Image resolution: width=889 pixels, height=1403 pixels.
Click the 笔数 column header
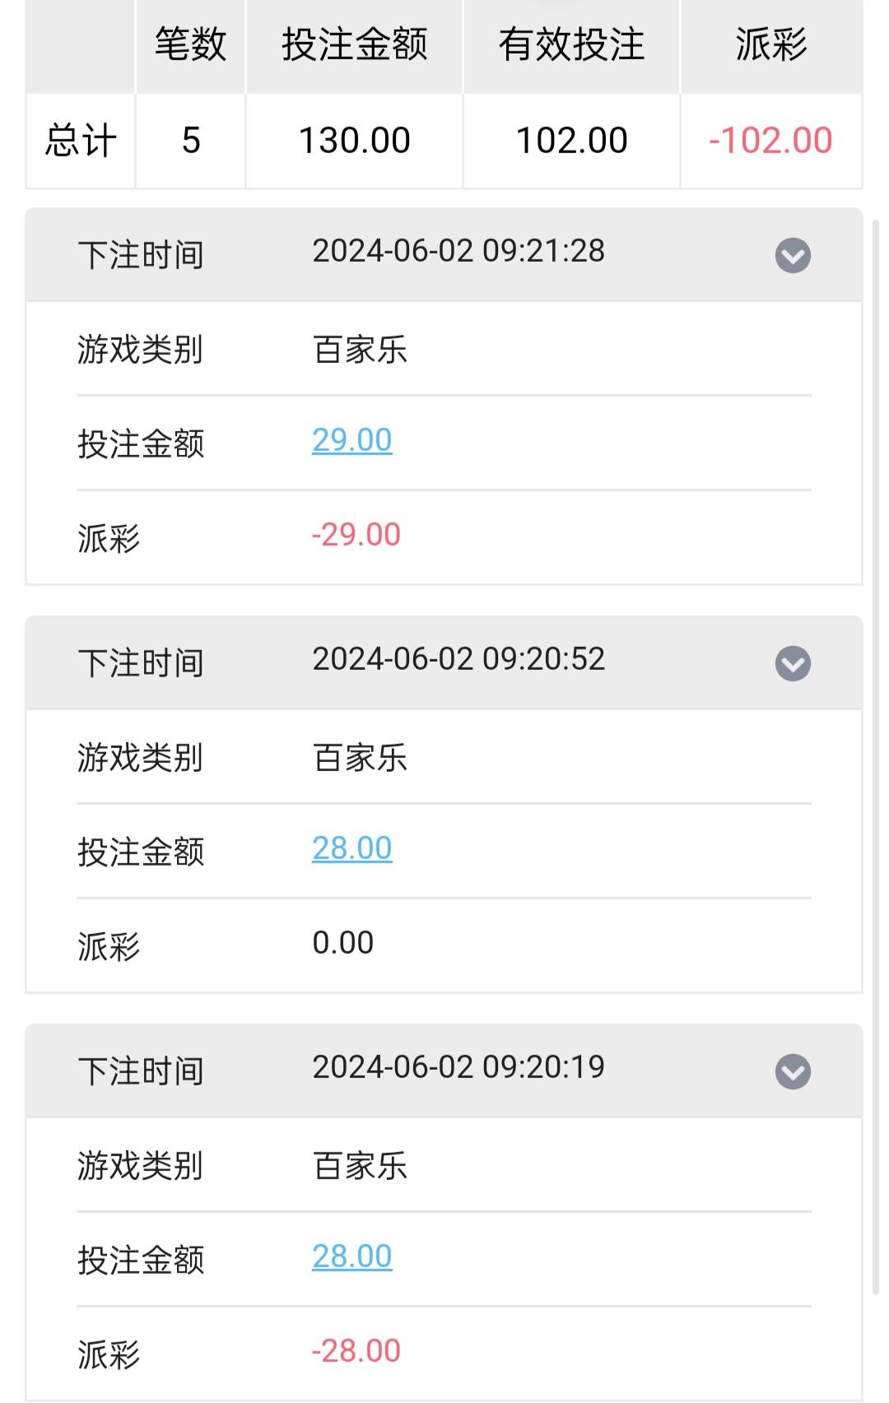190,44
